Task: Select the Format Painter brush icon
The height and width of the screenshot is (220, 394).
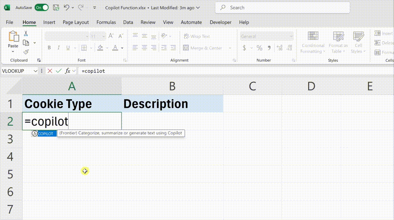Action: pyautogui.click(x=26, y=52)
